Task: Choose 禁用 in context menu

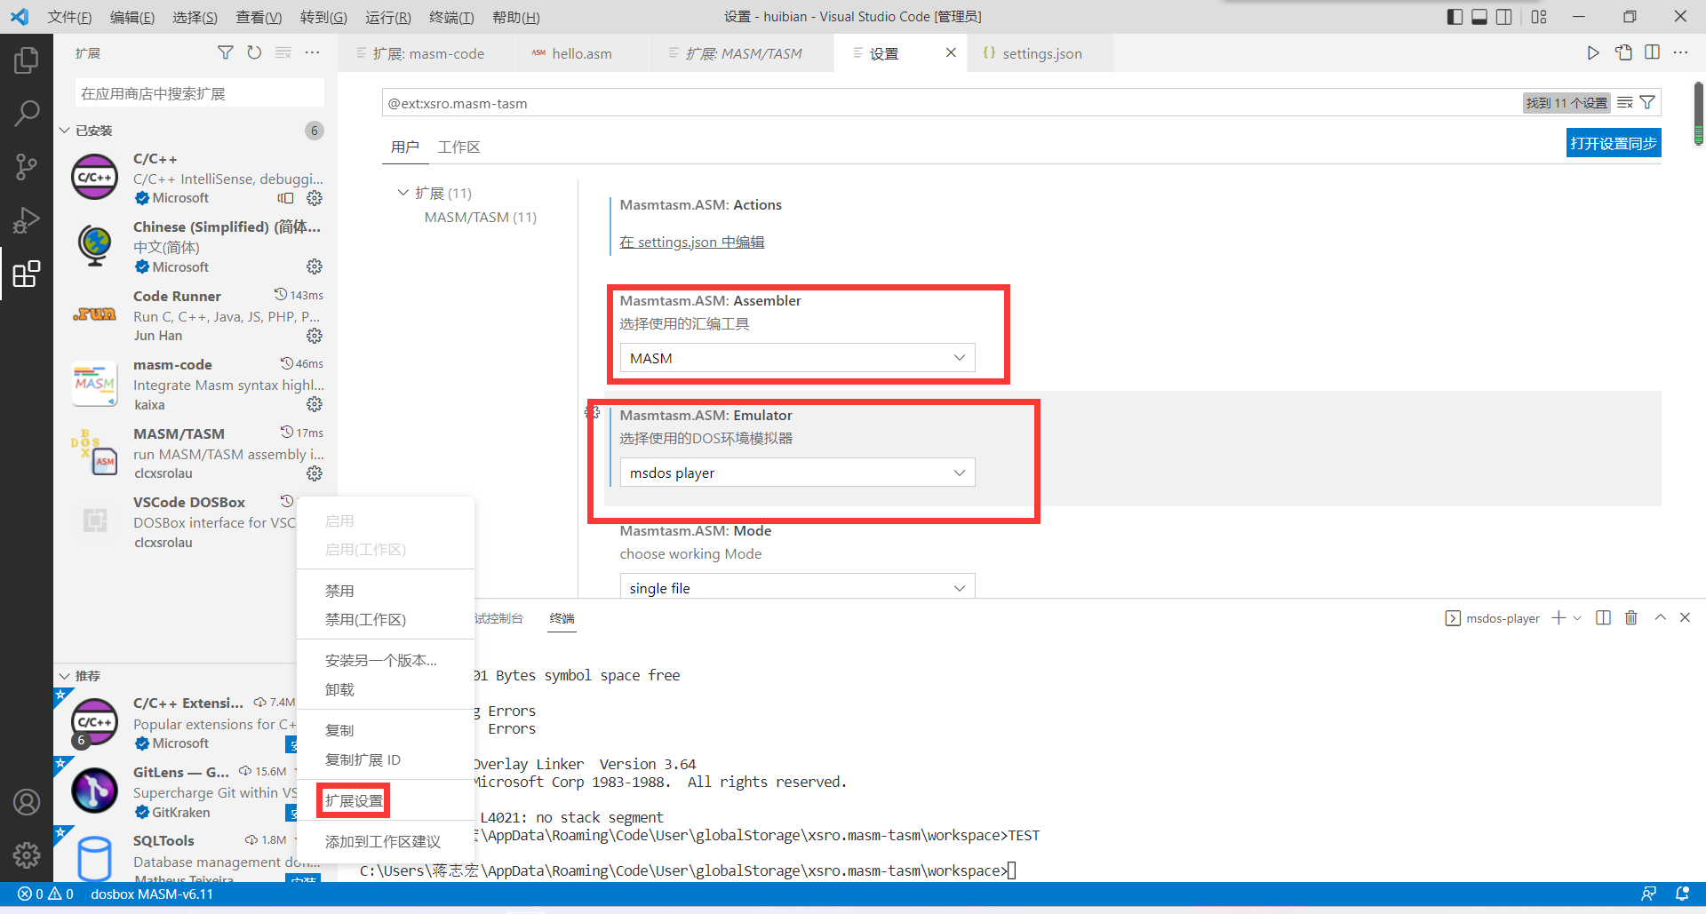Action: 339,591
